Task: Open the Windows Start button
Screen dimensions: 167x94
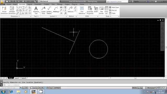Action: [3, 92]
